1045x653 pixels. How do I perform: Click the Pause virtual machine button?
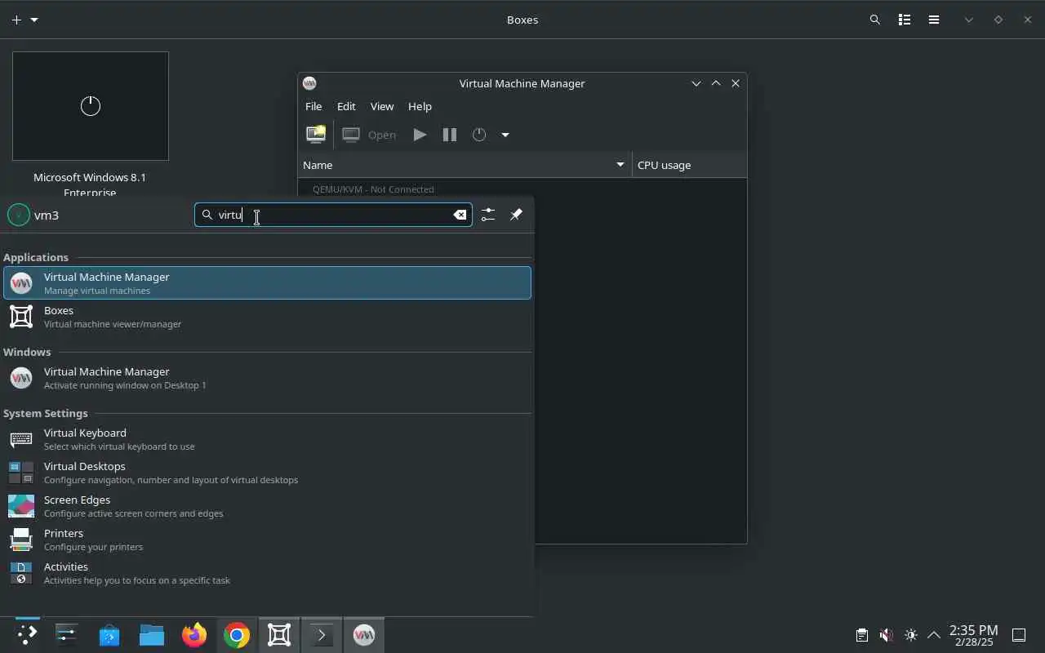(450, 135)
